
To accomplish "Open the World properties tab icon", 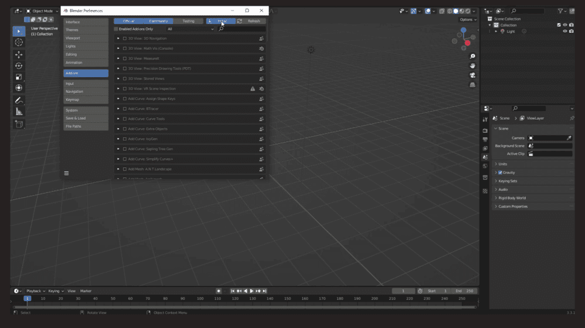I will 485,166.
